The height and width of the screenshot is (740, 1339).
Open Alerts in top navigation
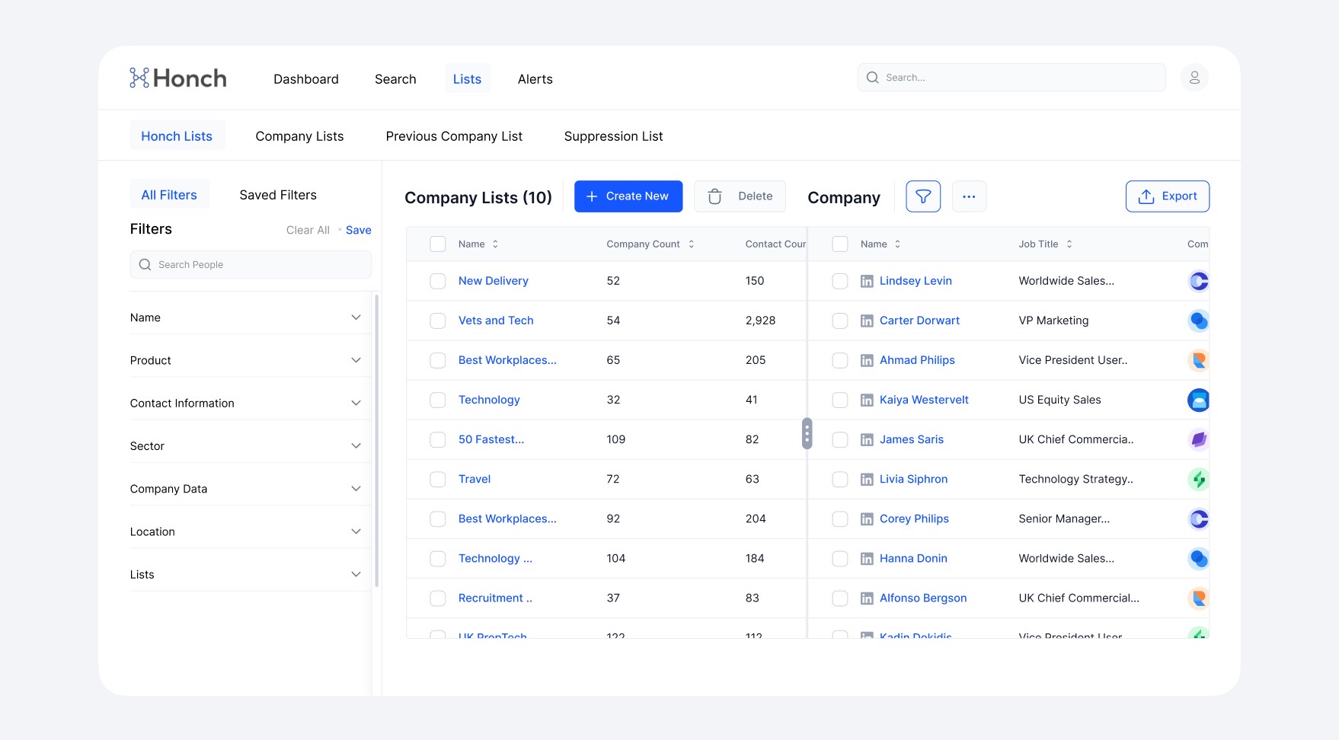pos(535,79)
